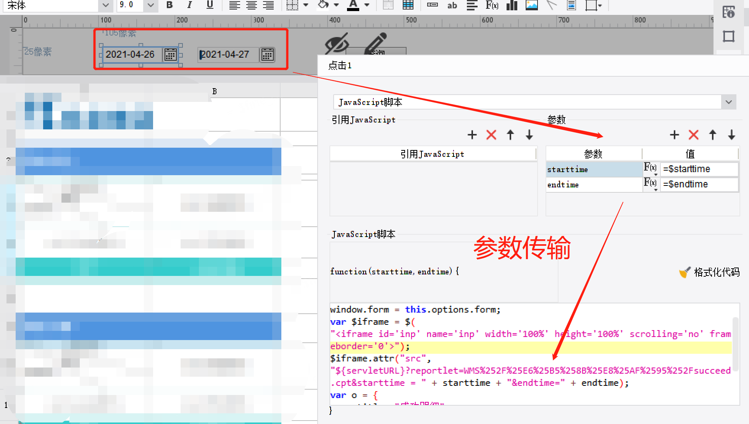
Task: Open calendar picker for 2021-04-27
Action: click(268, 55)
